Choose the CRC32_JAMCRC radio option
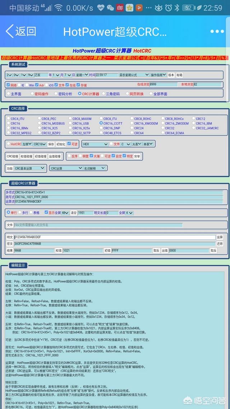Image resolution: width=230 pixels, height=409 pixels. pyautogui.click(x=194, y=128)
